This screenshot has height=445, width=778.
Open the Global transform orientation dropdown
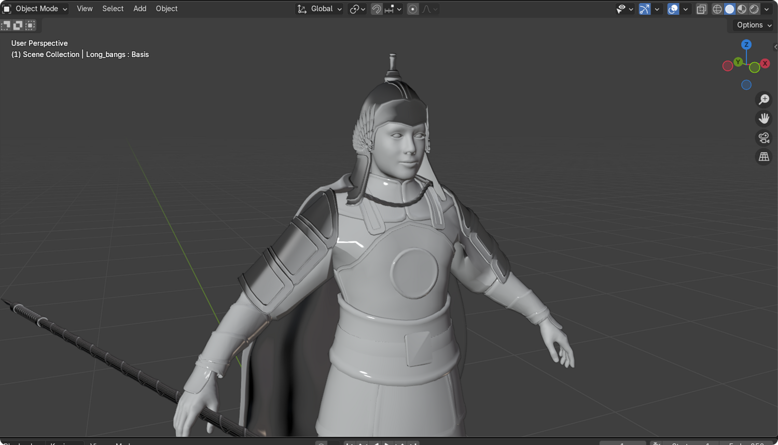tap(319, 9)
